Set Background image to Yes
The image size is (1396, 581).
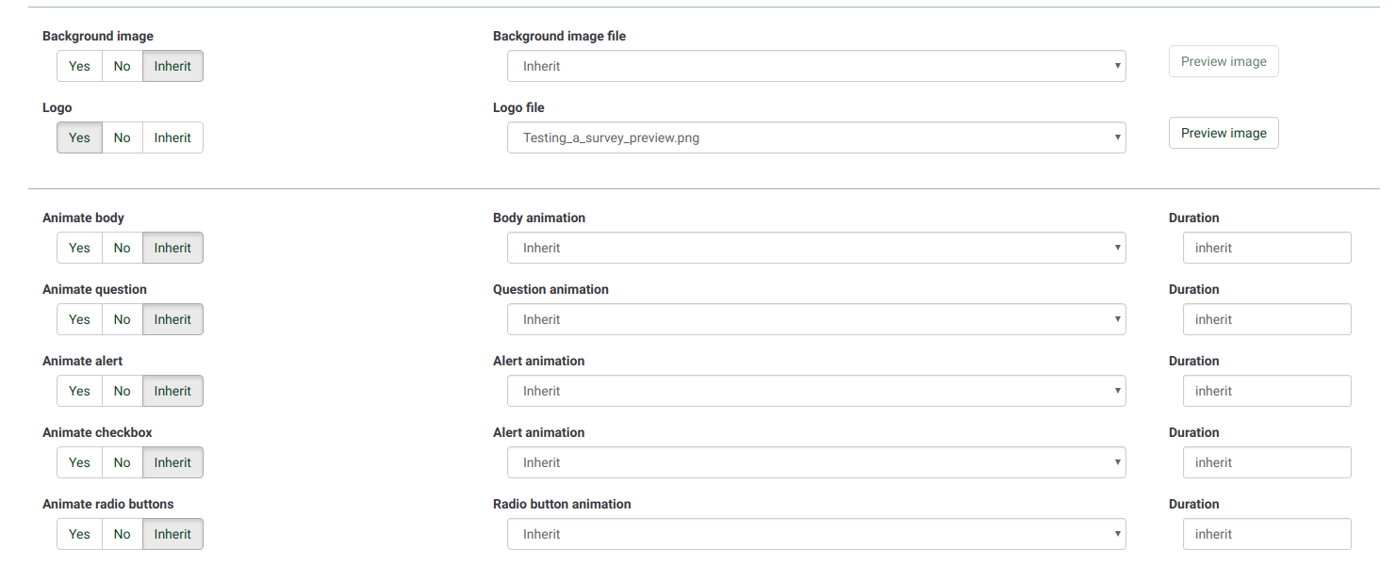[80, 66]
